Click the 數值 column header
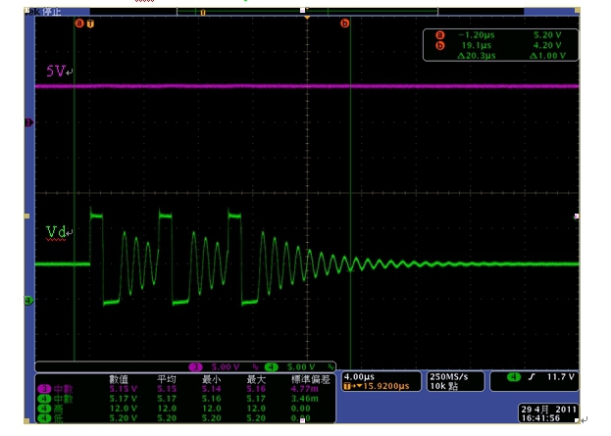 [x=119, y=379]
